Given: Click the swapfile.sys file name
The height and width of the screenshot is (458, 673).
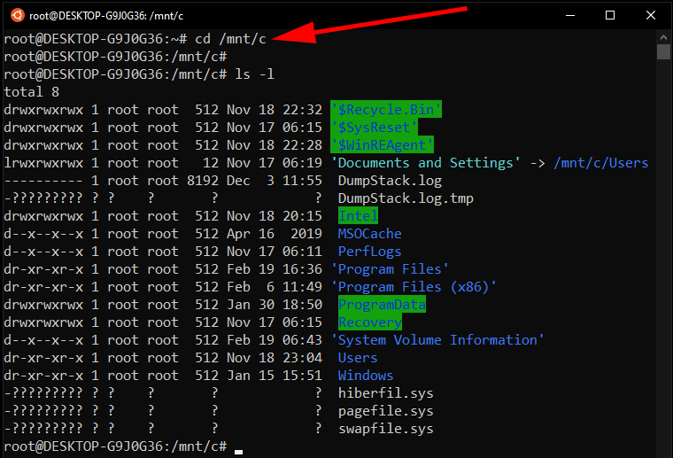Looking at the screenshot, I should pyautogui.click(x=386, y=429).
